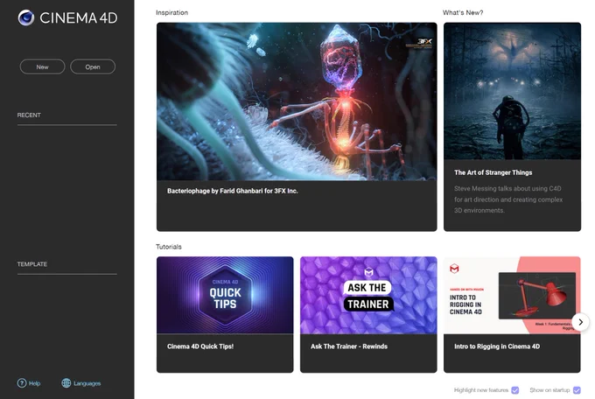Toggle Highlight new features checkbox
Image resolution: width=595 pixels, height=399 pixels.
pyautogui.click(x=514, y=390)
